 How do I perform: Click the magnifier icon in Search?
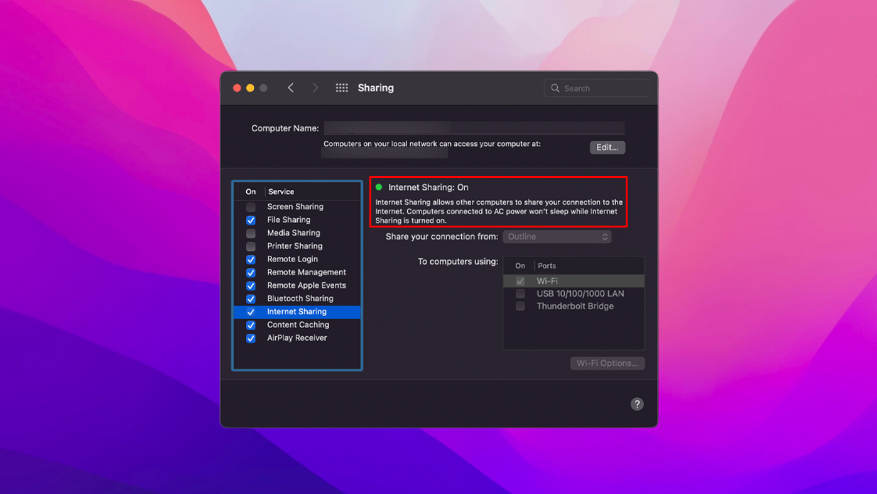[555, 88]
